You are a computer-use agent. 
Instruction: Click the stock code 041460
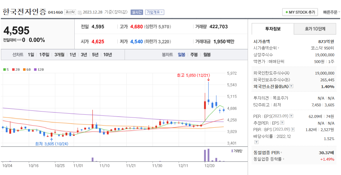[x=55, y=12]
